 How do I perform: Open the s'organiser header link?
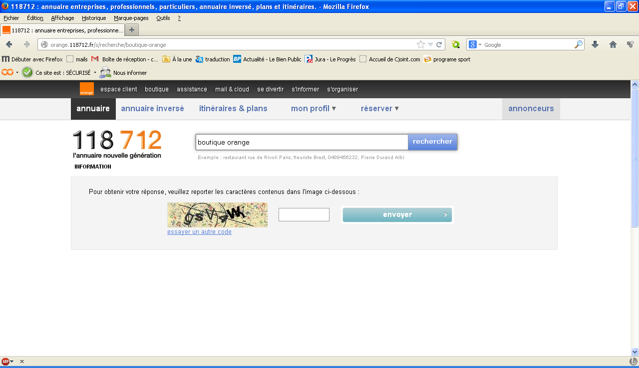[x=342, y=89]
